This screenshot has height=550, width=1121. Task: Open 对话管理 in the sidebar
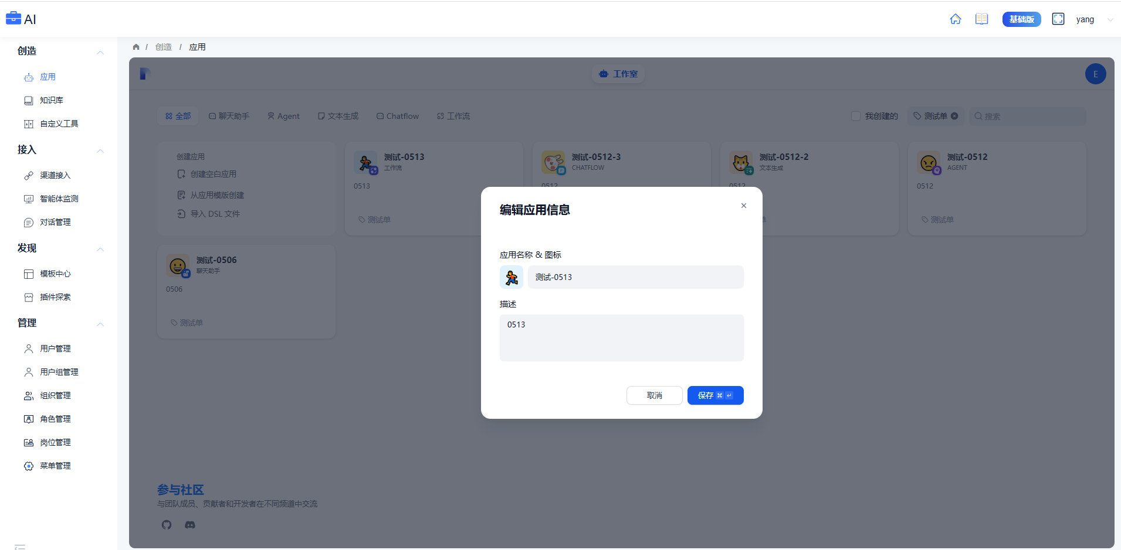click(55, 222)
